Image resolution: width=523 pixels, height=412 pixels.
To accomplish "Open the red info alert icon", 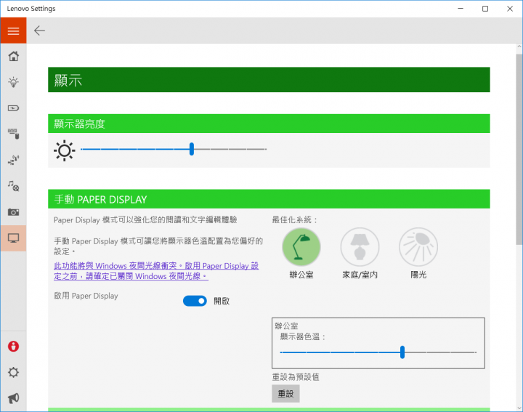I will (x=13, y=347).
